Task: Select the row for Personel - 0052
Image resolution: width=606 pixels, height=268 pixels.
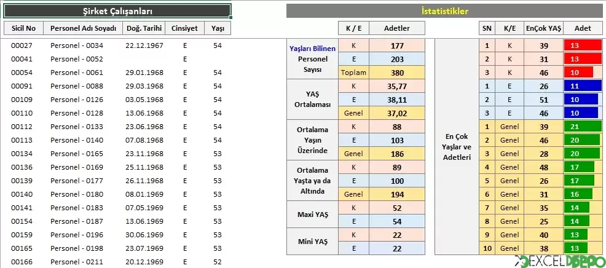Action: tap(117, 59)
